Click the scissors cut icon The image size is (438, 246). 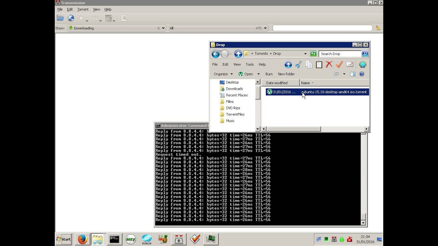(x=299, y=64)
